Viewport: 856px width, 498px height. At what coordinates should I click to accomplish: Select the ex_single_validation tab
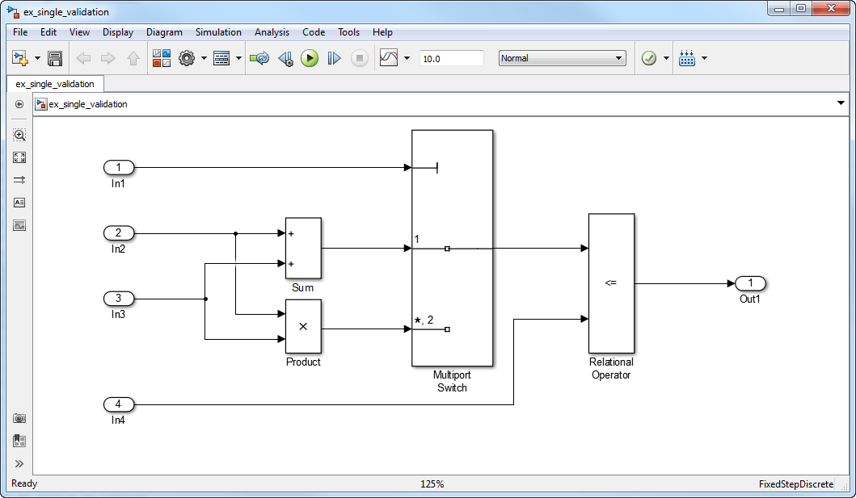55,84
